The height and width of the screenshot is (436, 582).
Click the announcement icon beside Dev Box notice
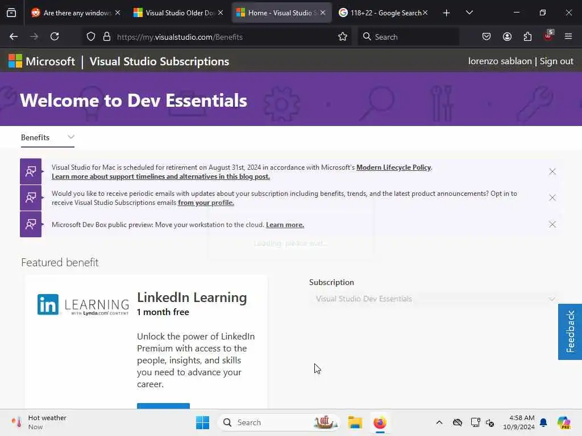[31, 224]
